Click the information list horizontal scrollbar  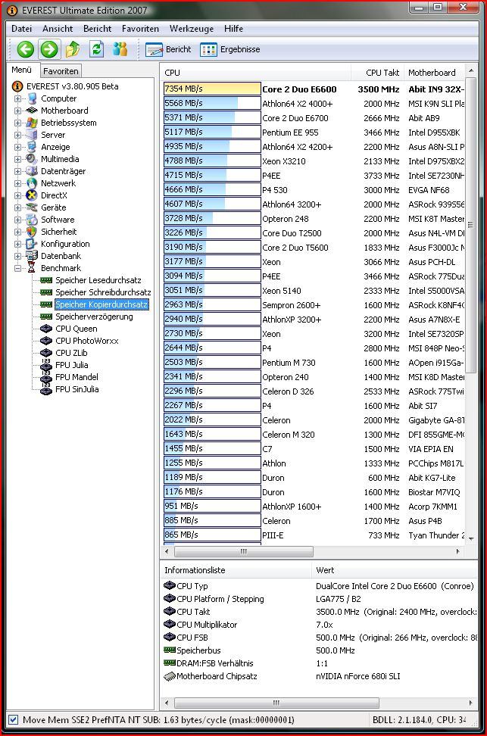coord(276,703)
